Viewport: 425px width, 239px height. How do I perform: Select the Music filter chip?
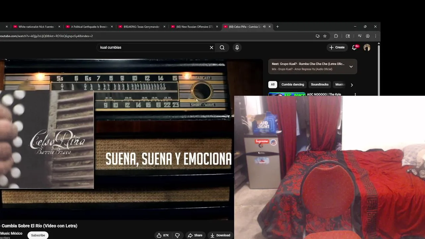coord(340,84)
